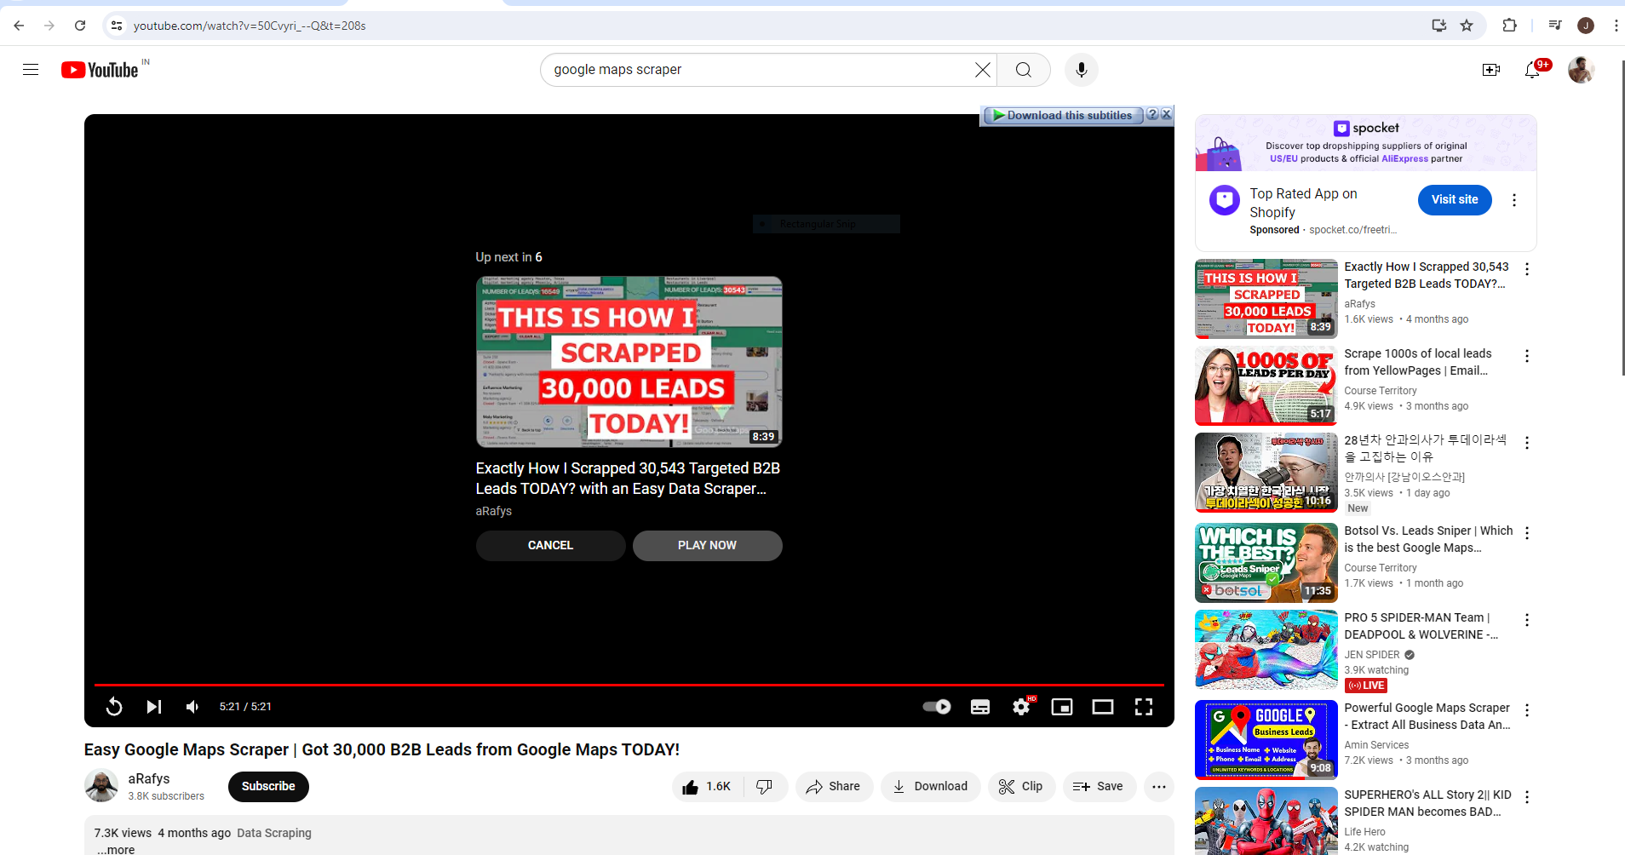The width and height of the screenshot is (1625, 855).
Task: Open the Create video icon
Action: pos(1491,70)
